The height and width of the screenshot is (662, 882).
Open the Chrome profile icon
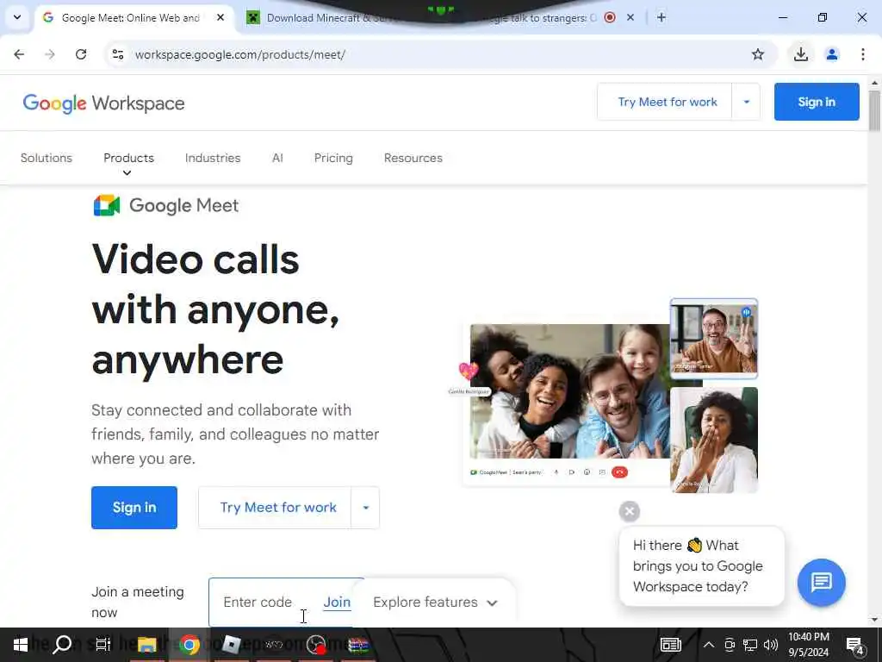[831, 54]
